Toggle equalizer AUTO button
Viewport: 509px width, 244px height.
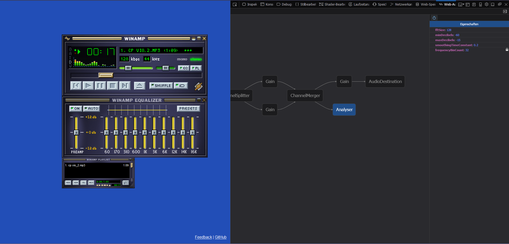91,108
